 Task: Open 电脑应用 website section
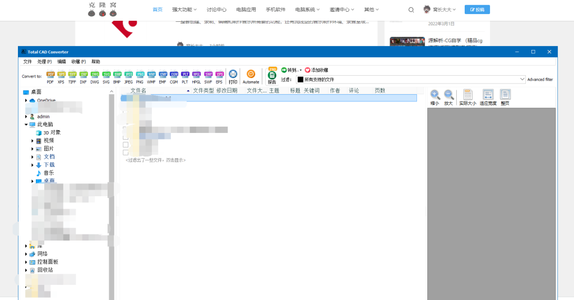[x=246, y=10]
